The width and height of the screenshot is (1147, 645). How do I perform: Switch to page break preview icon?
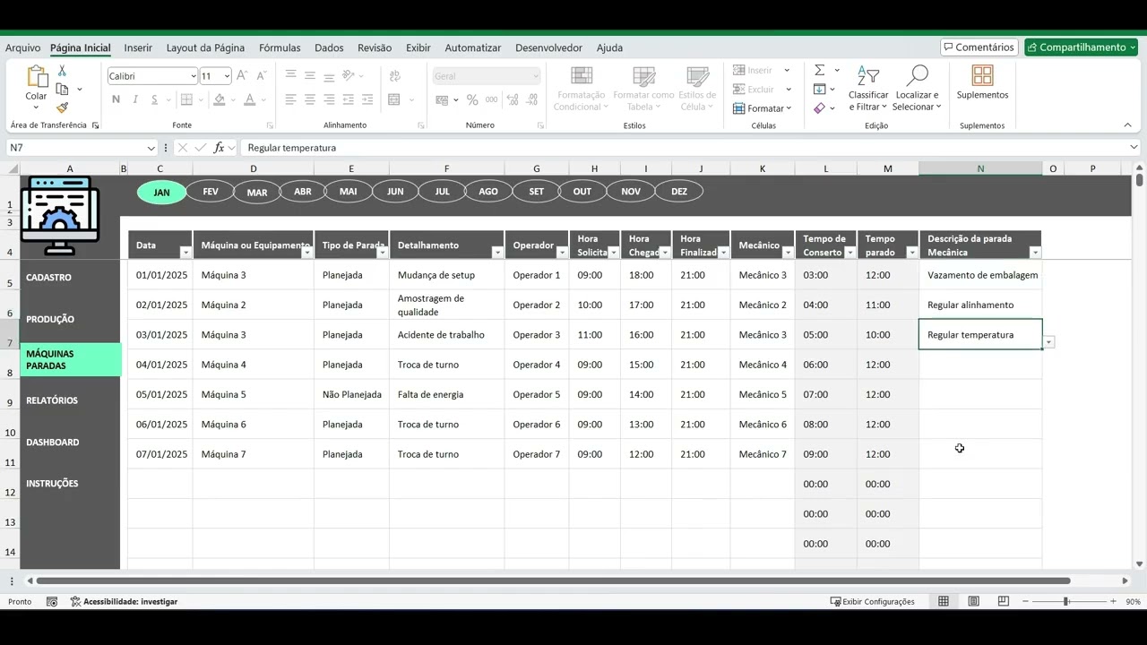click(x=1004, y=601)
